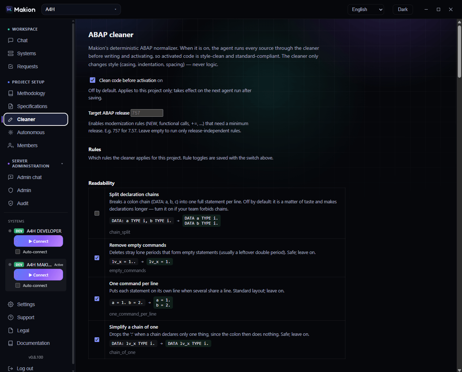Disable the Remove empty commands rule
462x372 pixels.
[97, 258]
